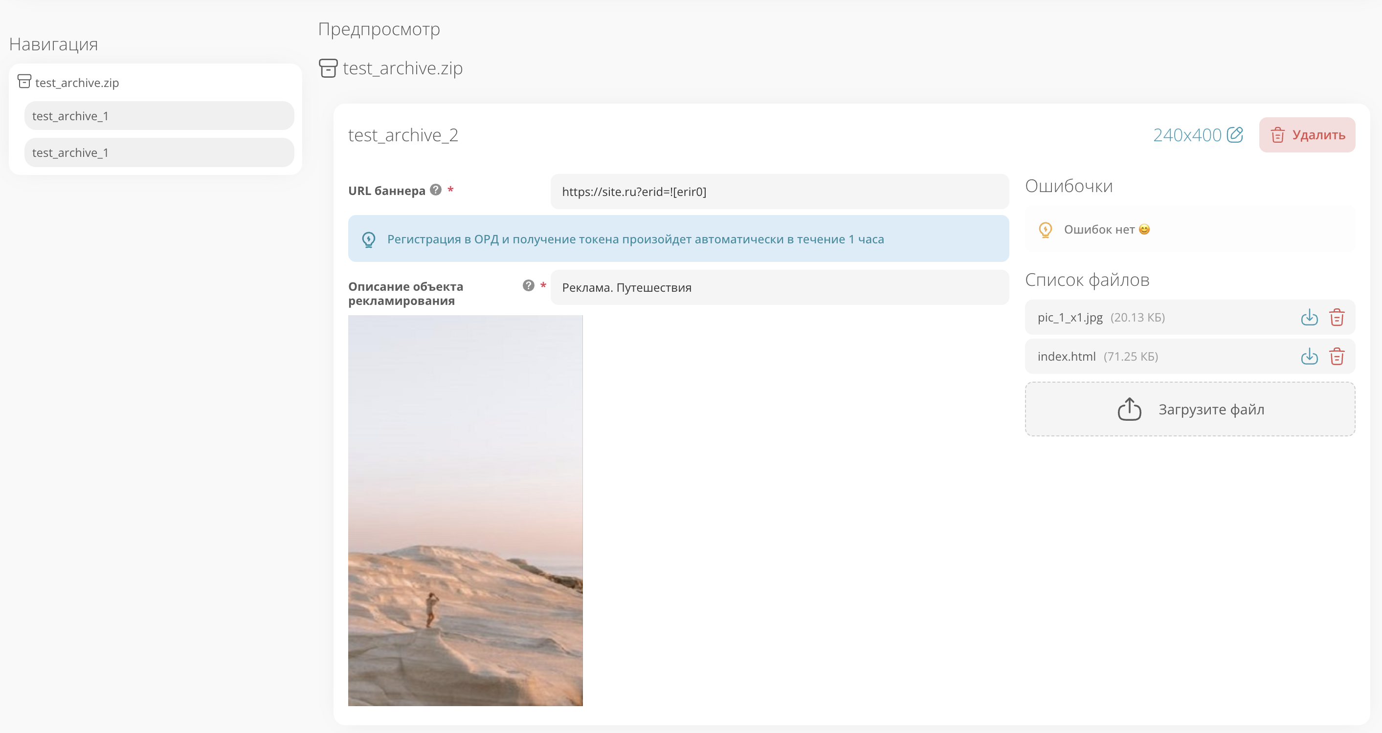Image resolution: width=1382 pixels, height=733 pixels.
Task: Open the second test_archive_1 navigation item
Action: (x=159, y=153)
